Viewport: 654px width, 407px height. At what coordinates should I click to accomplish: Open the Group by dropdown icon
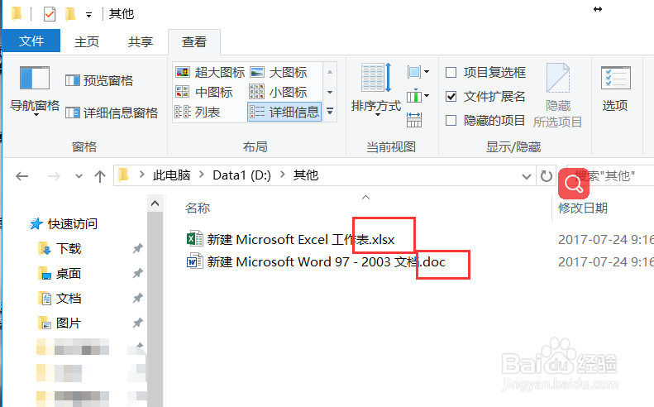click(418, 72)
